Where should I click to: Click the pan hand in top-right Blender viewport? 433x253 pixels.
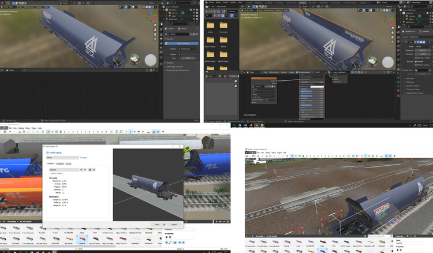pos(393,32)
